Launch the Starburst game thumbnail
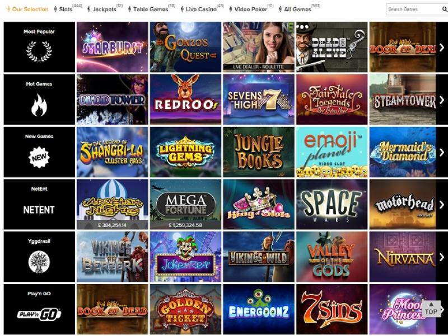This screenshot has width=448, height=336. coord(113,47)
